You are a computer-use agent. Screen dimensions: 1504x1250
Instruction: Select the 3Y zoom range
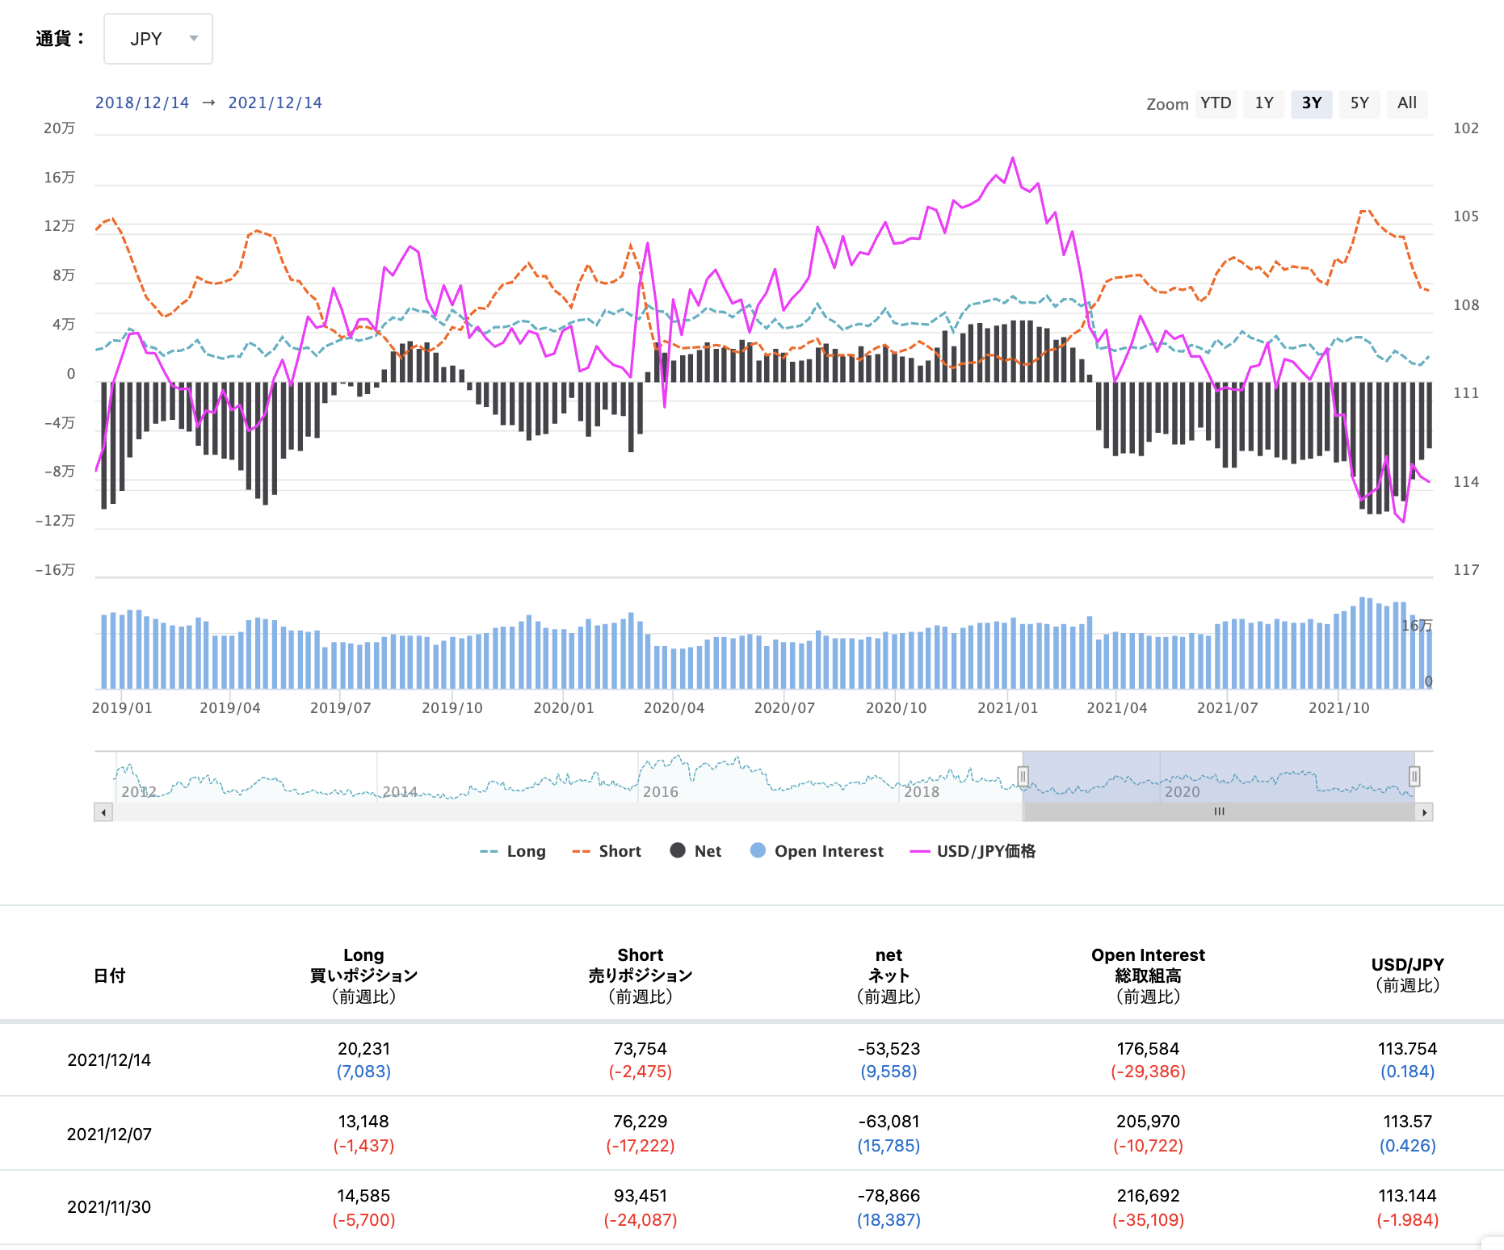point(1312,103)
